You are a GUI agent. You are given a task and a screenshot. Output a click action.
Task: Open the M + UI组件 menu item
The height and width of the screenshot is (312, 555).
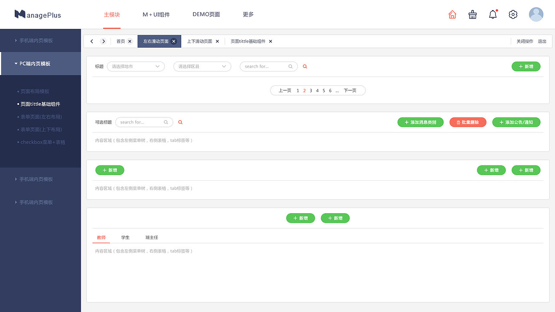(156, 14)
